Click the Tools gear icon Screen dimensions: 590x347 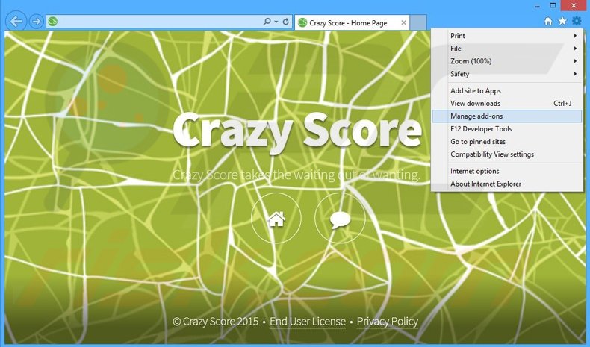pos(577,21)
